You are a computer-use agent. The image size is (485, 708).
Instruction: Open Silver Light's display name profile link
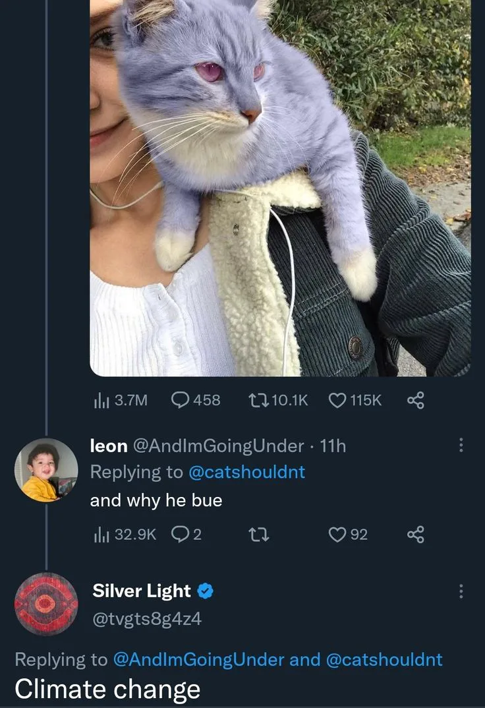click(x=142, y=591)
